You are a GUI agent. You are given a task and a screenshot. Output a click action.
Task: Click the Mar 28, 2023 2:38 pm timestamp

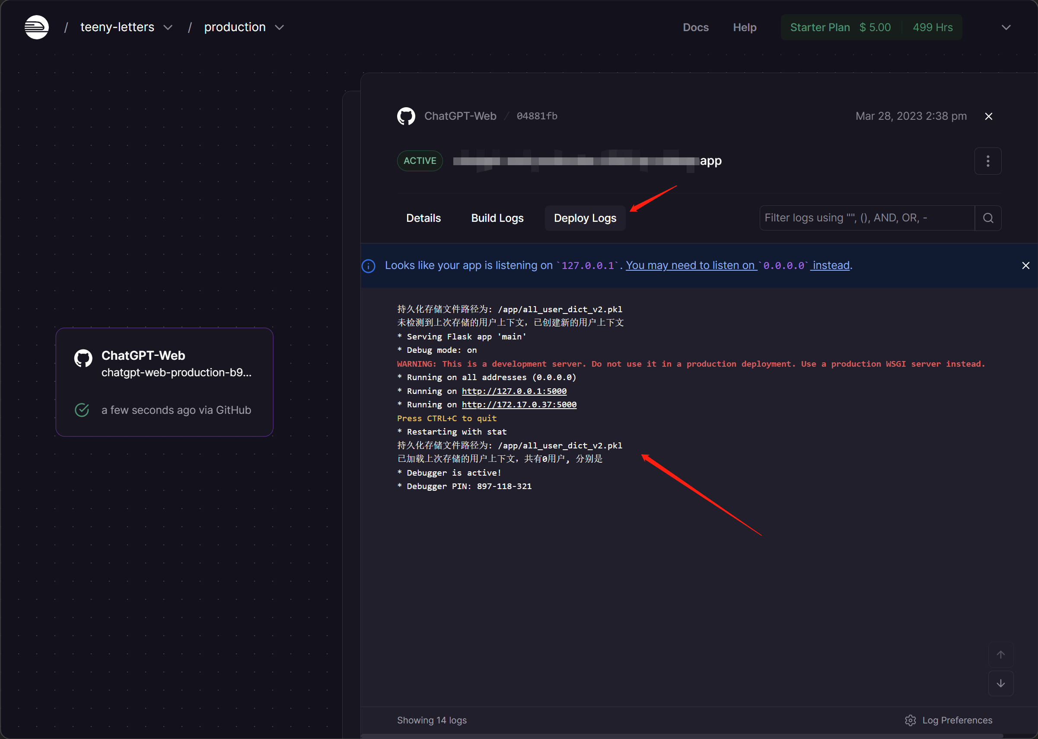point(911,116)
